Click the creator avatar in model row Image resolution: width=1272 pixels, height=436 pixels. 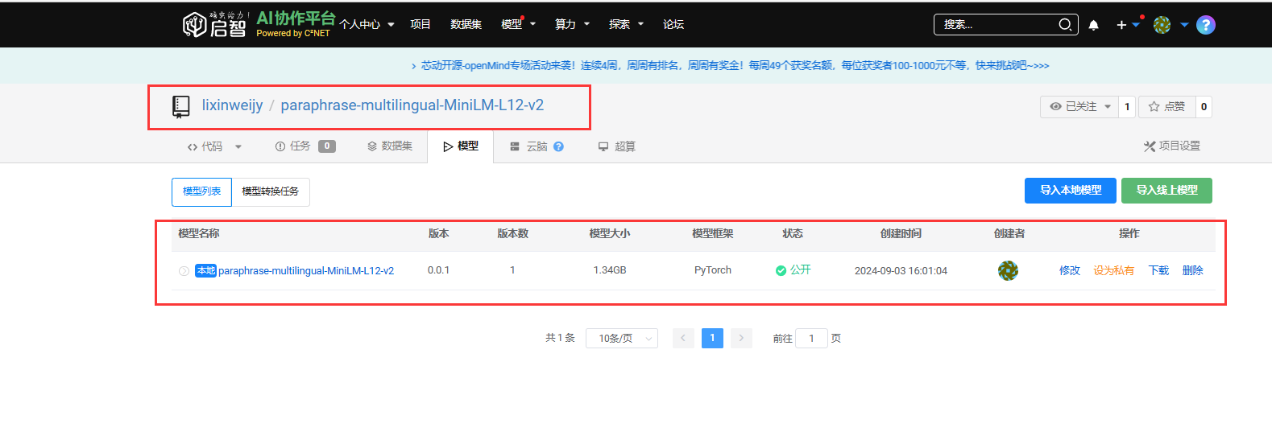tap(1008, 271)
